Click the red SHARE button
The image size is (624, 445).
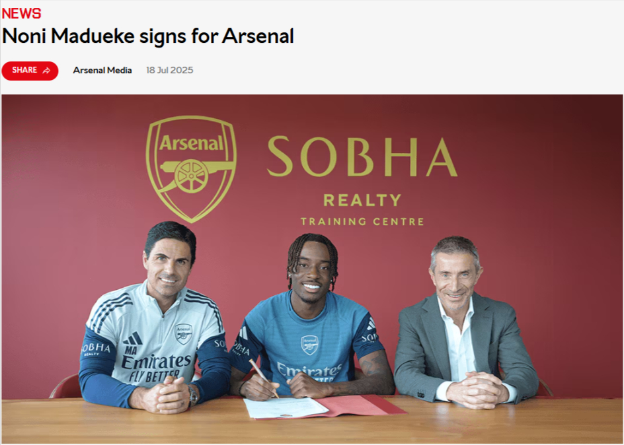point(30,71)
